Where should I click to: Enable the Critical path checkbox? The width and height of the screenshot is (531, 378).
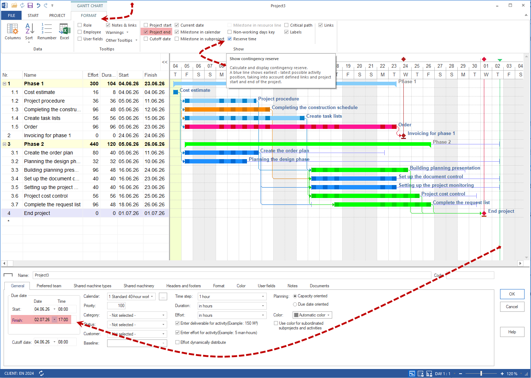coord(287,25)
